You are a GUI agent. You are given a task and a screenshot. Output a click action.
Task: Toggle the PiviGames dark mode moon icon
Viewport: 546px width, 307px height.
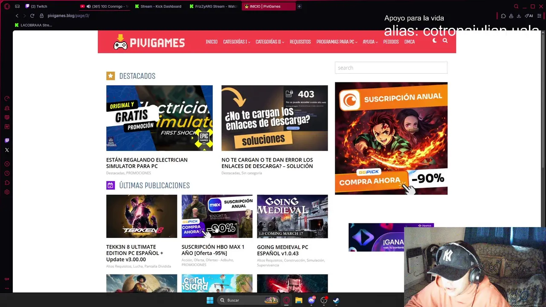pyautogui.click(x=435, y=41)
